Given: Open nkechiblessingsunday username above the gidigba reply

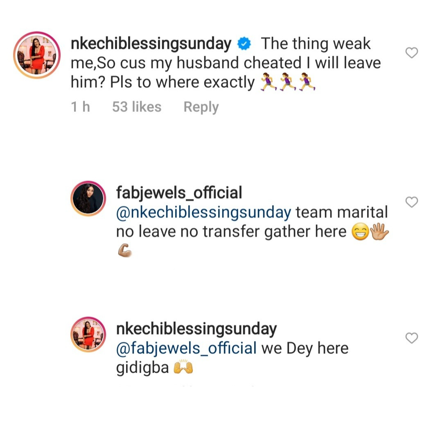Looking at the screenshot, I should (196, 329).
